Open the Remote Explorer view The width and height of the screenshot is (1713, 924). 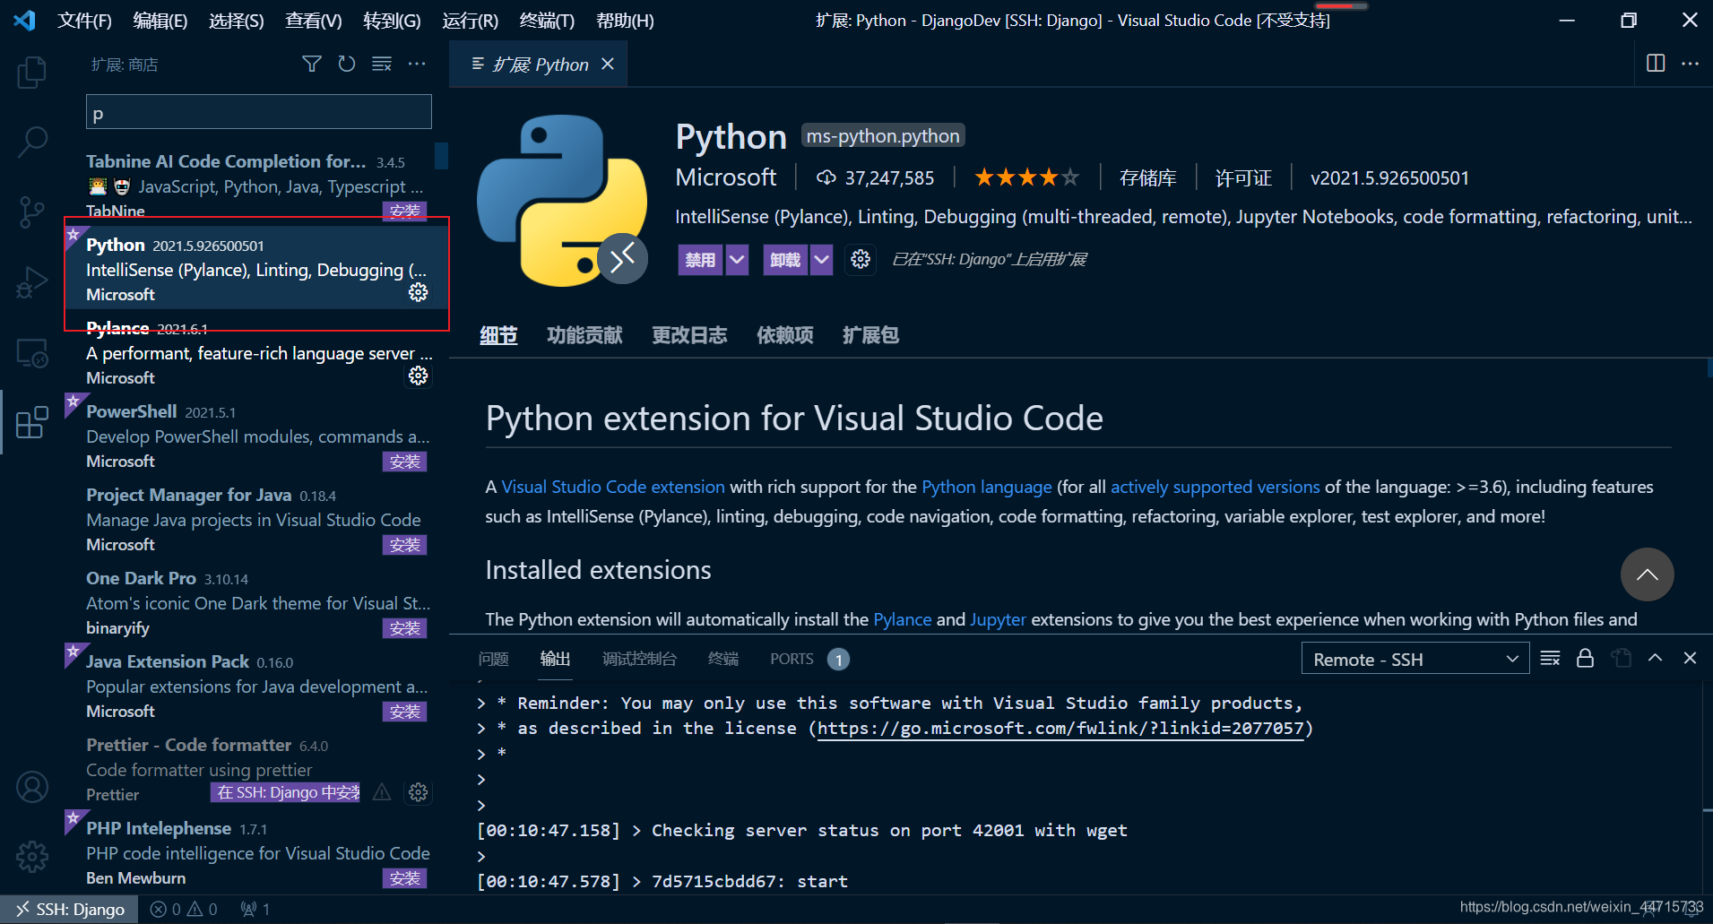click(32, 353)
